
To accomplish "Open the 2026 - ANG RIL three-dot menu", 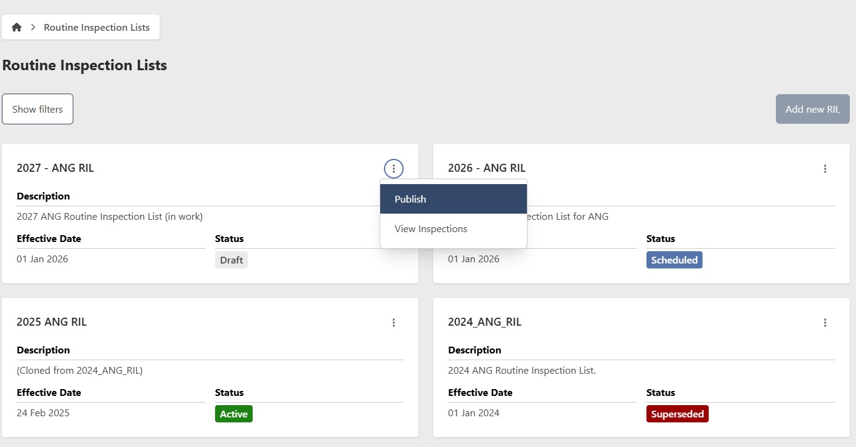I will [x=825, y=169].
